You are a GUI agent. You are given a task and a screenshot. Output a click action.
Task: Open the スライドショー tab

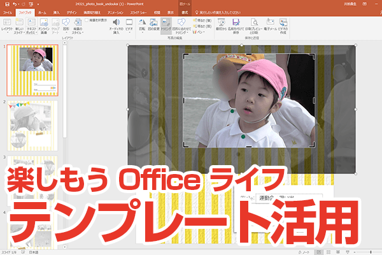coord(138,13)
